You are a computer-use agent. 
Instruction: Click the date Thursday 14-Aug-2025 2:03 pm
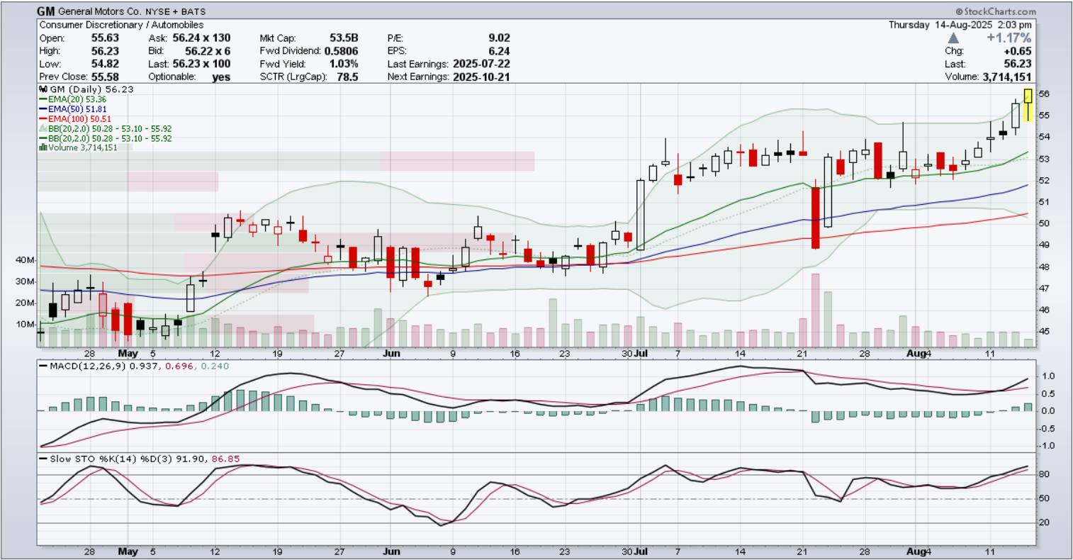(962, 24)
